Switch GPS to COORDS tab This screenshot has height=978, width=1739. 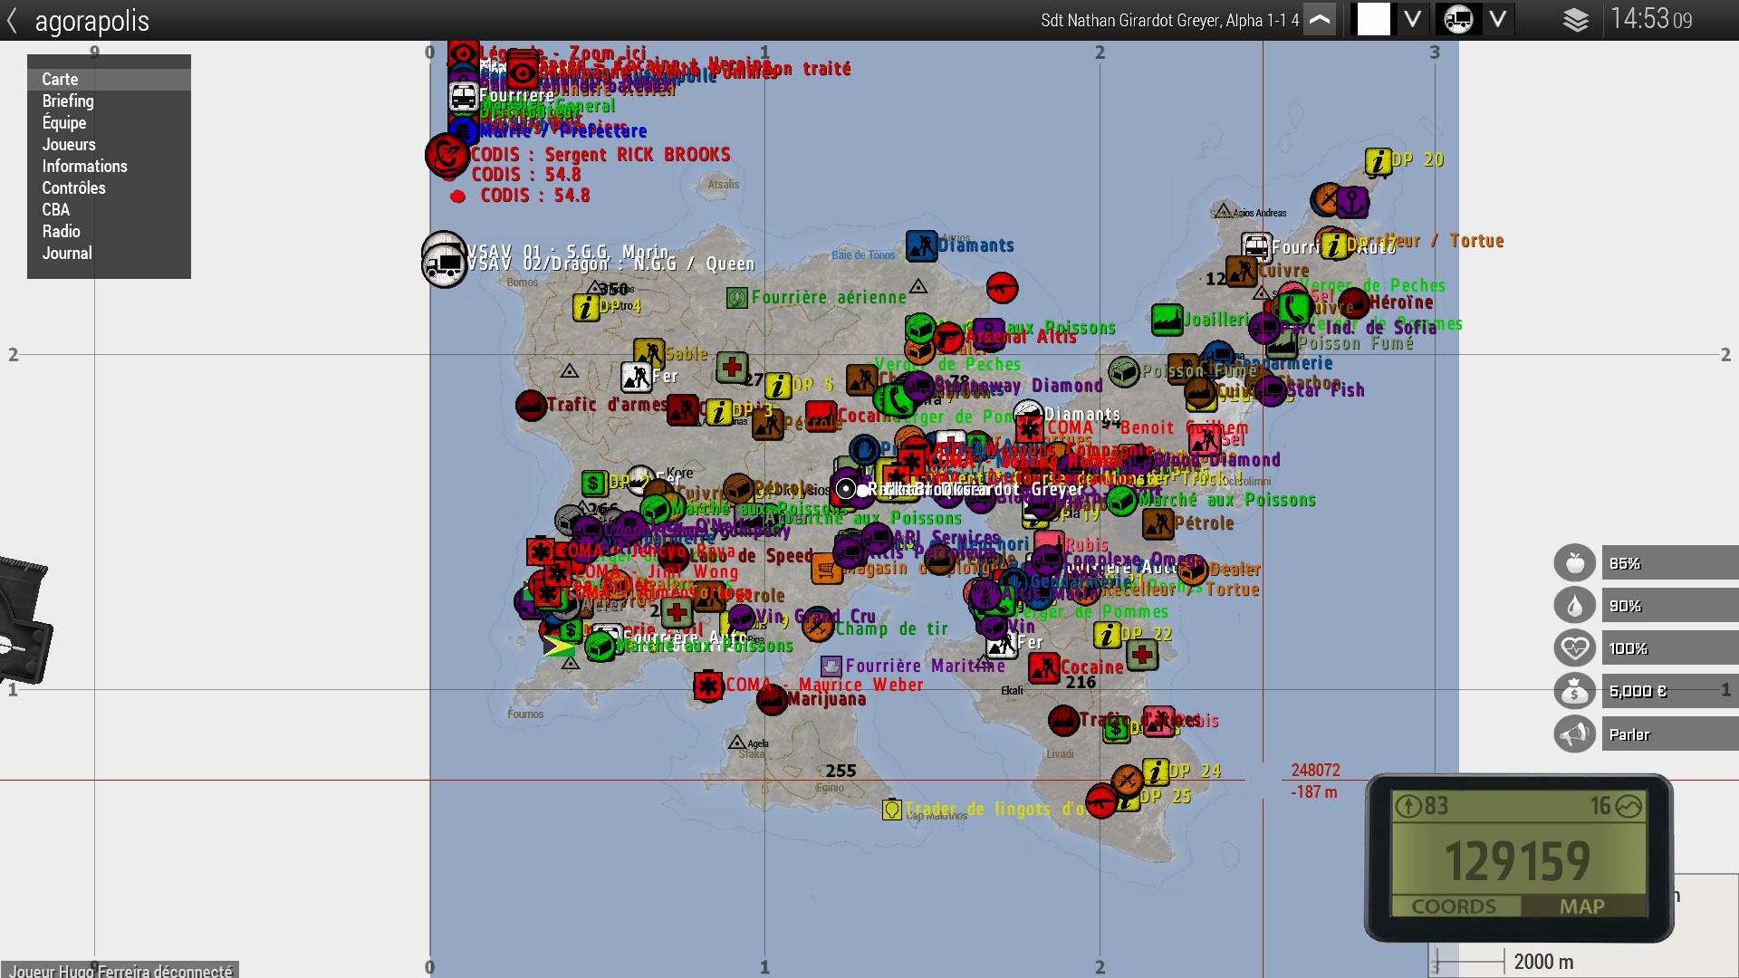click(x=1454, y=906)
